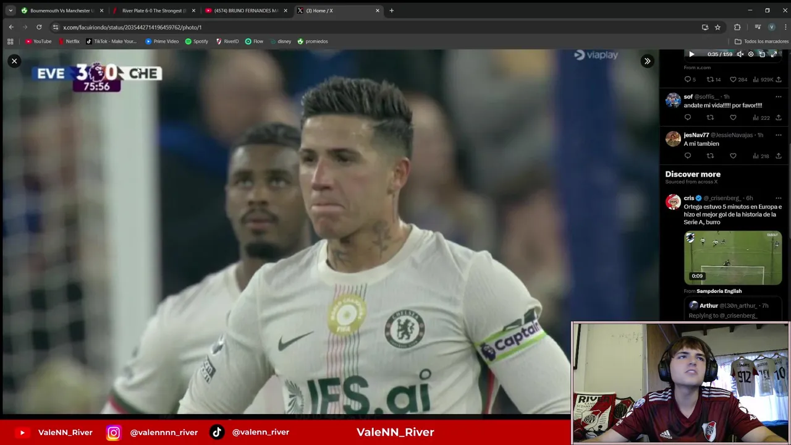Open sof's profile avatar
This screenshot has width=791, height=445.
(672, 100)
